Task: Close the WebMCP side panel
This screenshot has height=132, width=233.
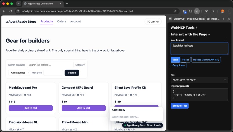Action: [x=229, y=19]
